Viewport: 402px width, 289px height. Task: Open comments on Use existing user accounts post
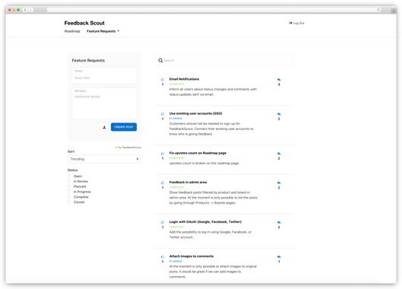click(x=279, y=114)
